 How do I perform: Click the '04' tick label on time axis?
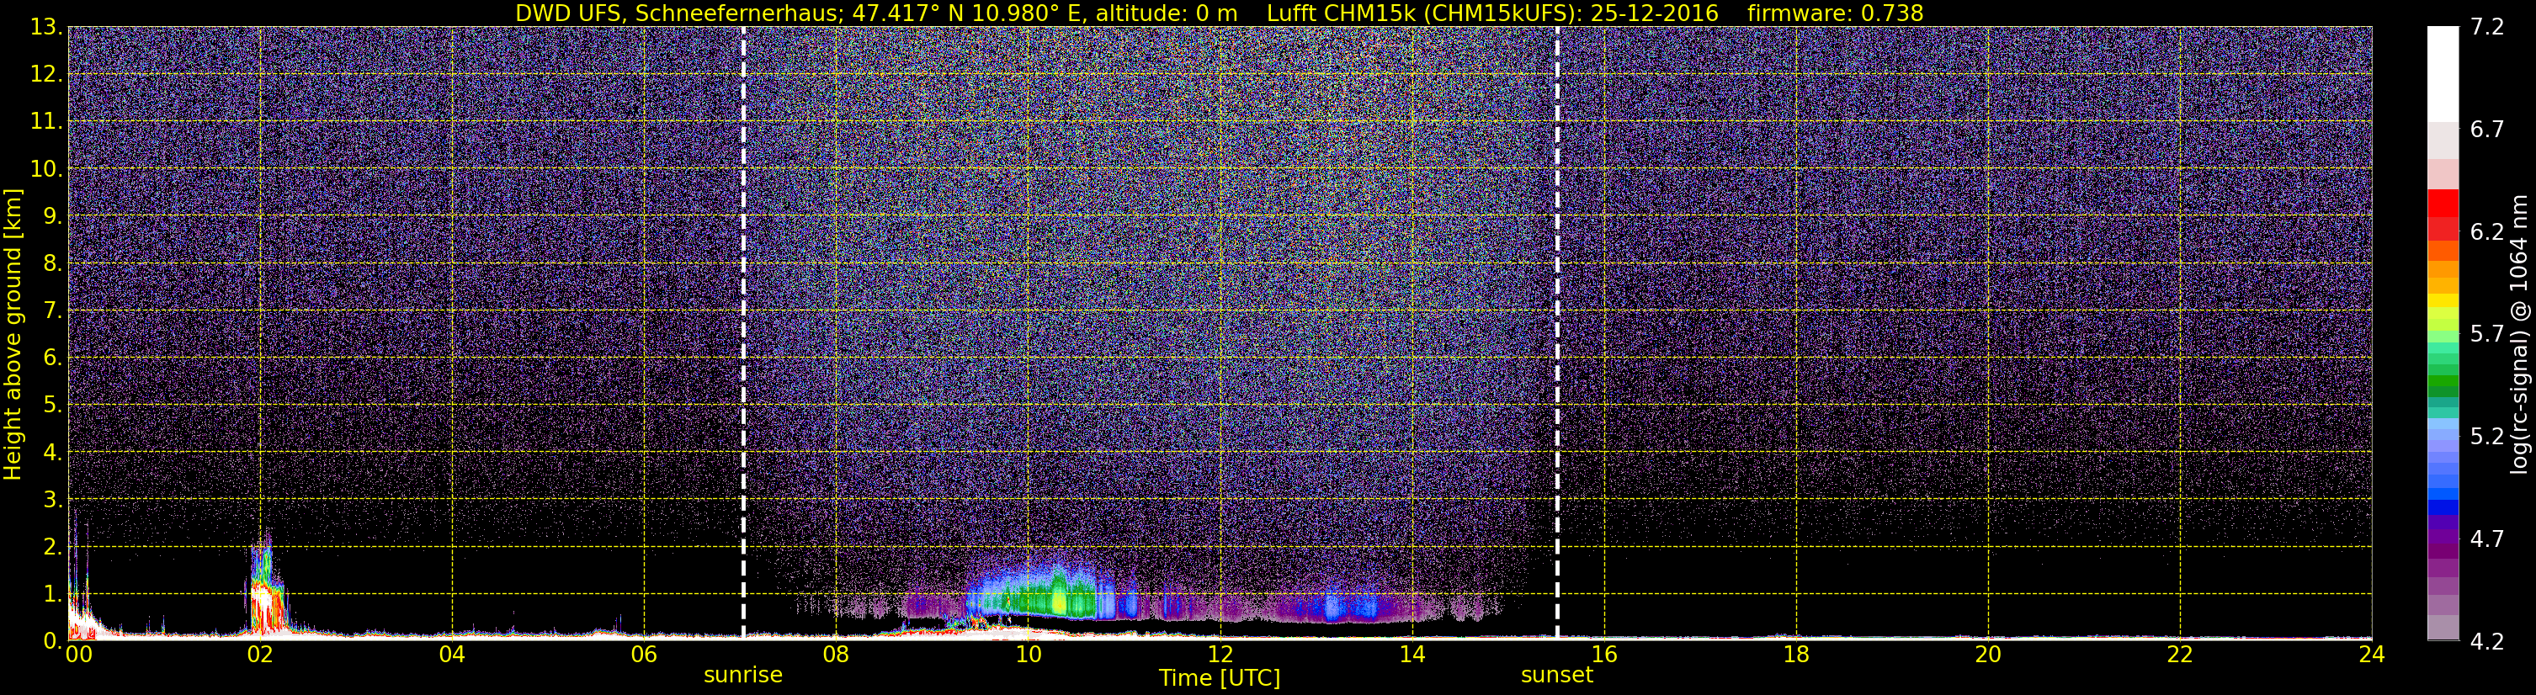452,655
